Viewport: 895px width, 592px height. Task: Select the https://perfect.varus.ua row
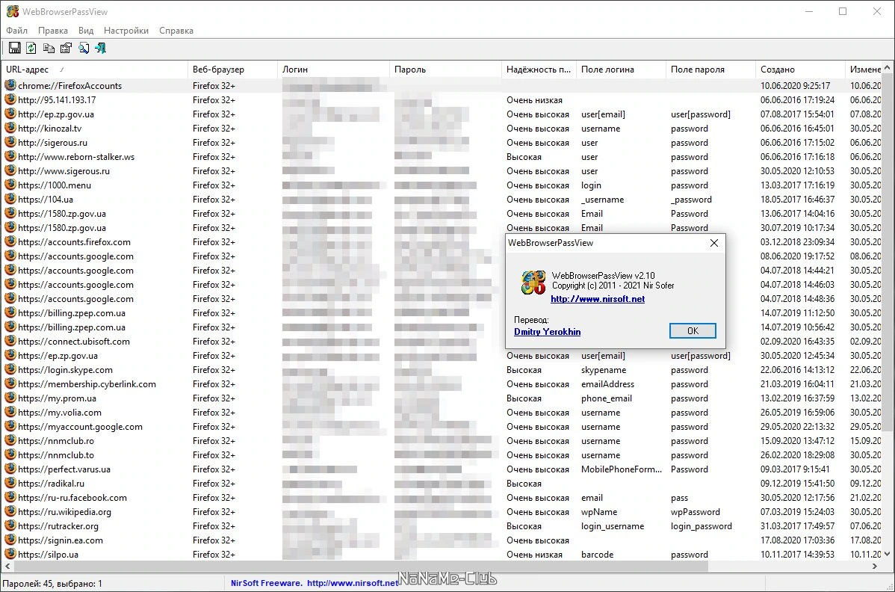click(x=441, y=469)
